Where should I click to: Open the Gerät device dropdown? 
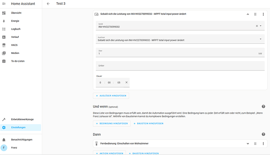pyautogui.click(x=261, y=26)
